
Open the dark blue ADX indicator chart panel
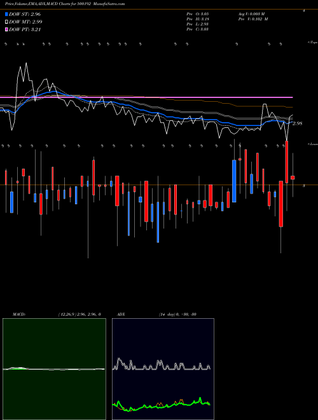163,369
